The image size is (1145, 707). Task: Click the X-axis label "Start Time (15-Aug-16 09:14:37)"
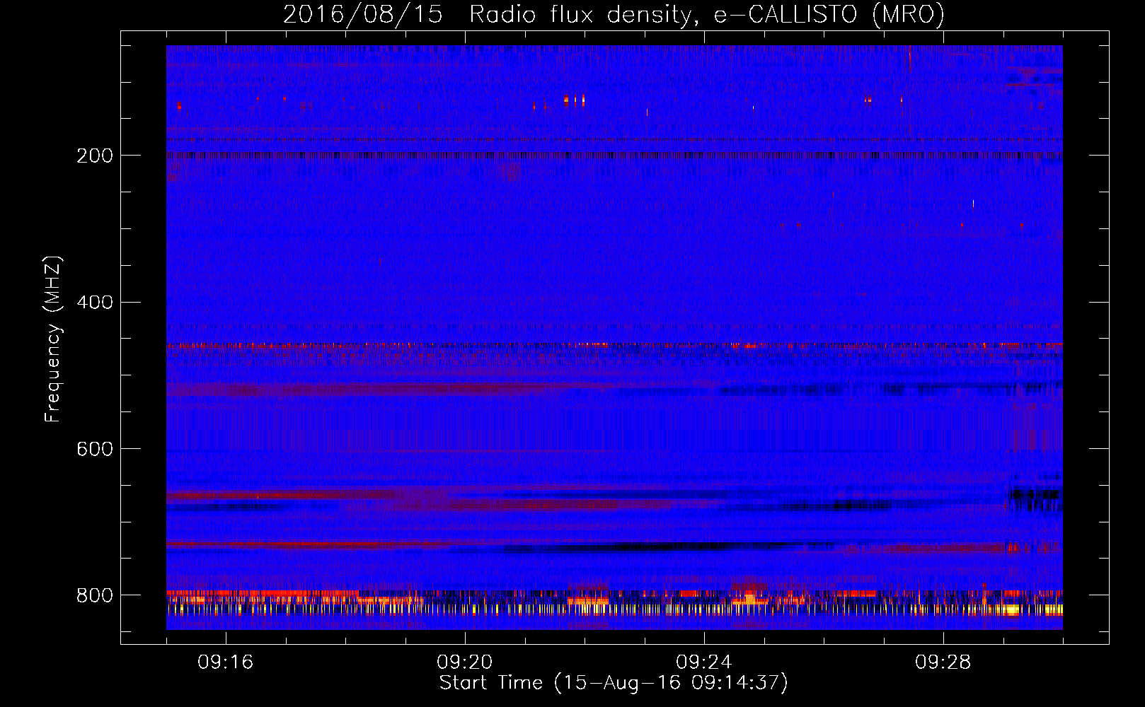click(614, 683)
